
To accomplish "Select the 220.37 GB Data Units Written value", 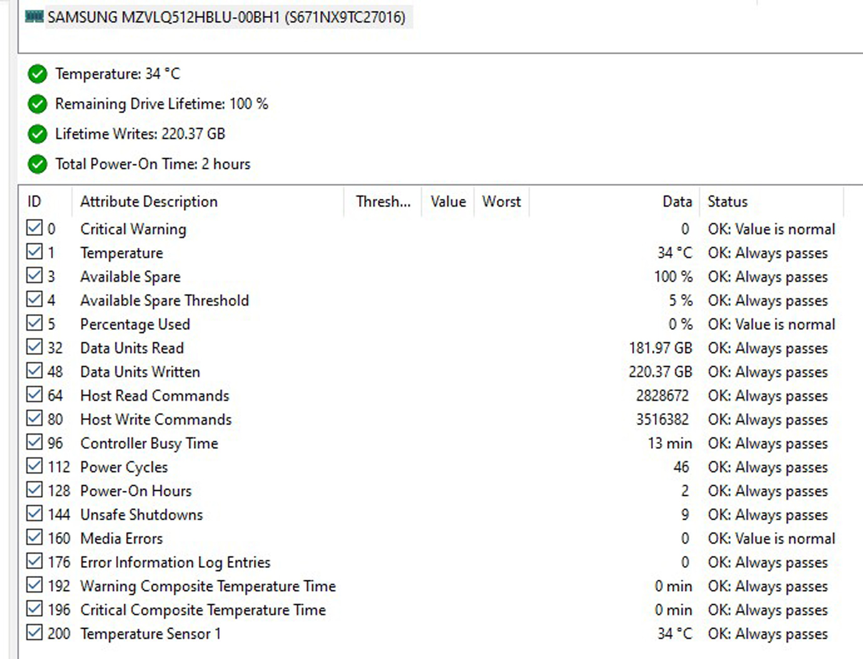I will point(660,372).
